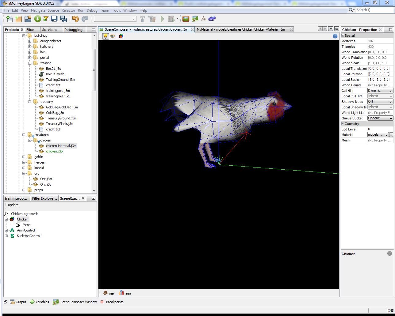Click the cube icon in SceneComposer toolbar
Image resolution: width=395 pixels, height=316 pixels.
[x=121, y=36]
